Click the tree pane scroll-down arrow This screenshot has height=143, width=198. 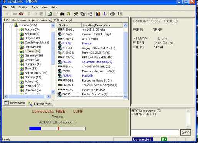(53, 92)
